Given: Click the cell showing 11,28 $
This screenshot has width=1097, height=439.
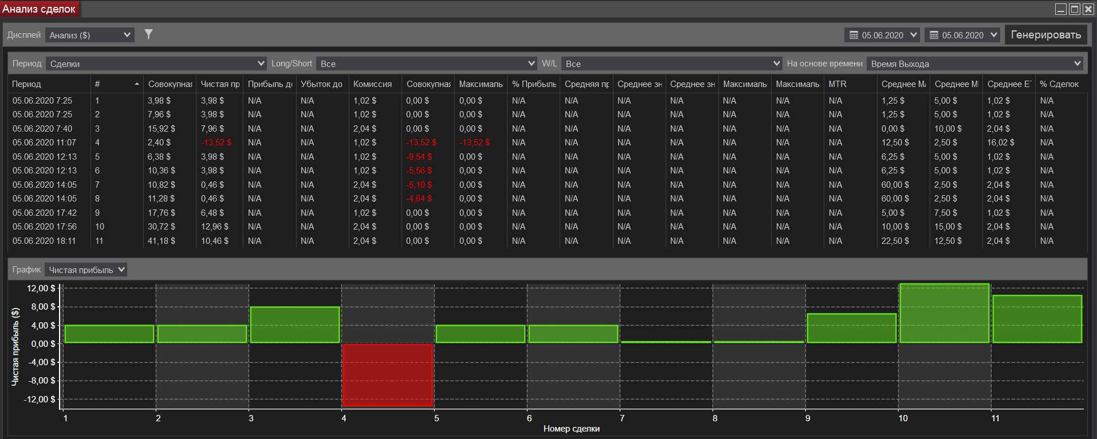Looking at the screenshot, I should point(162,199).
